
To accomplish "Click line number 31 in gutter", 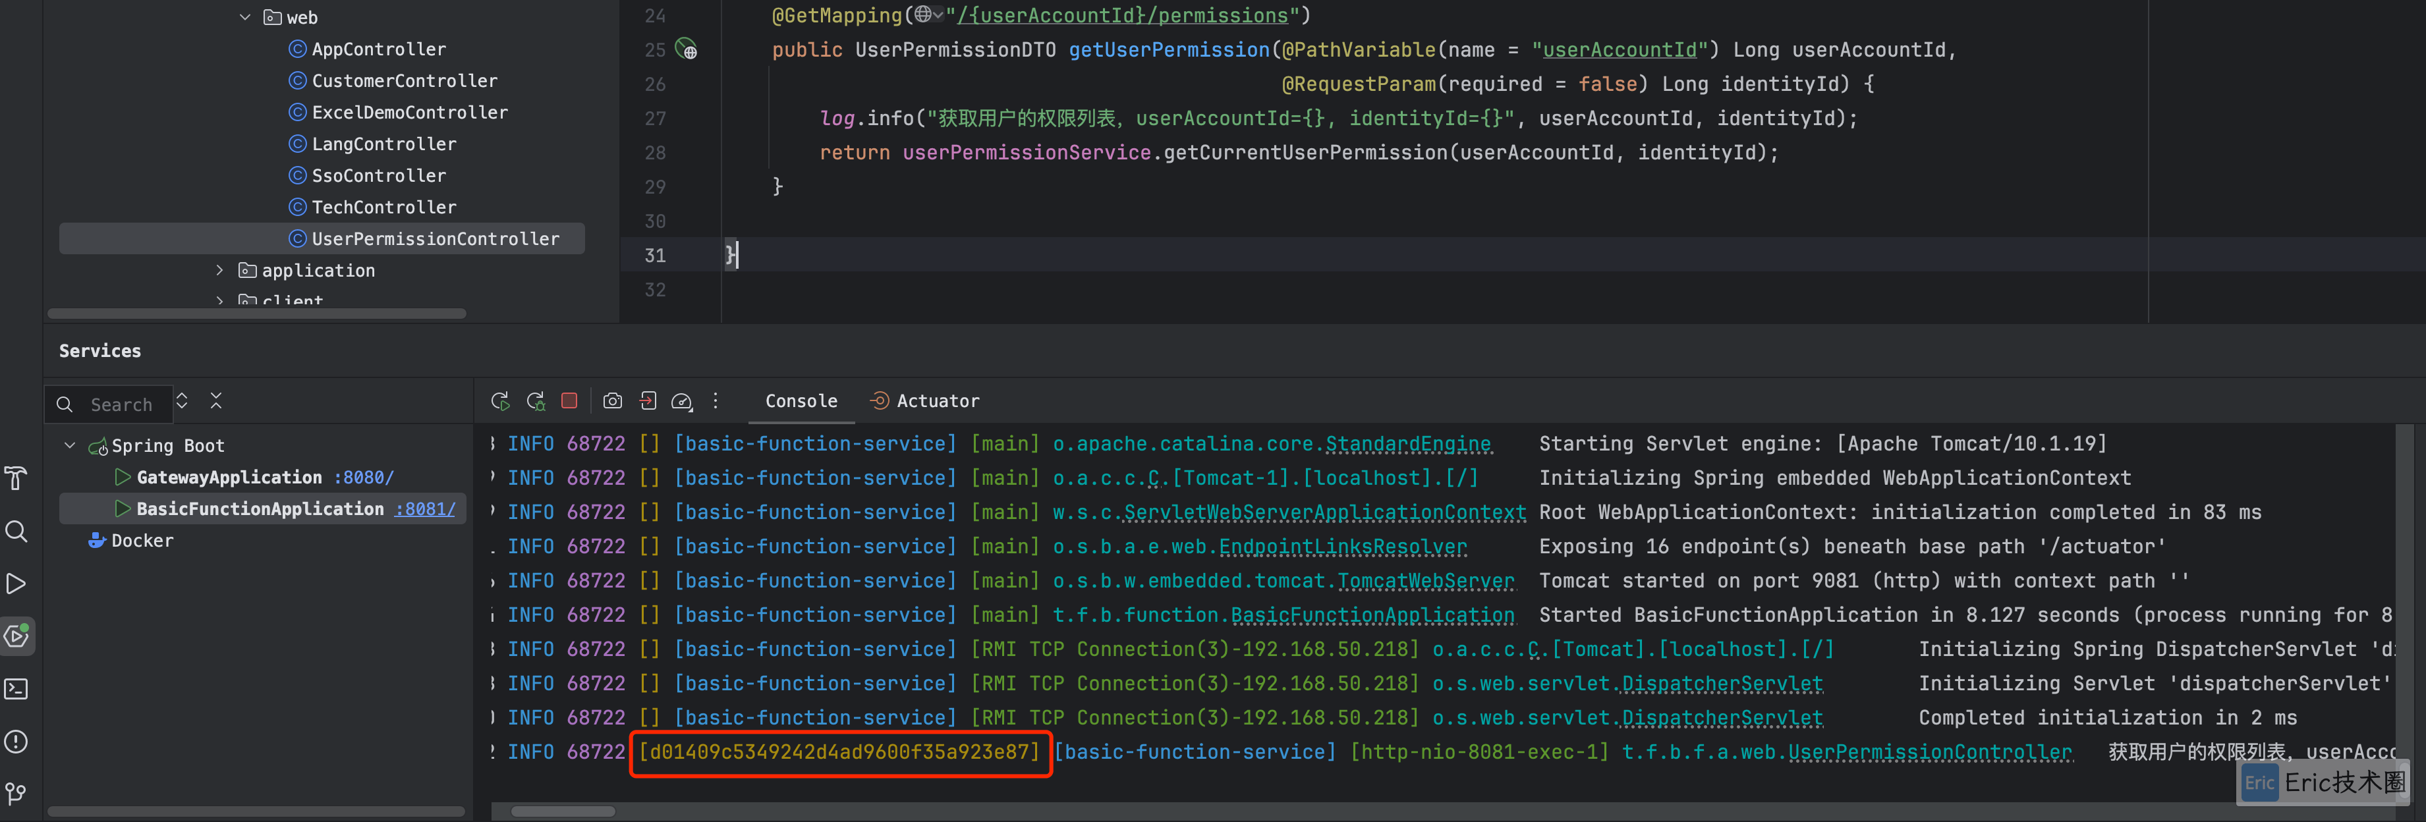I will [x=654, y=256].
